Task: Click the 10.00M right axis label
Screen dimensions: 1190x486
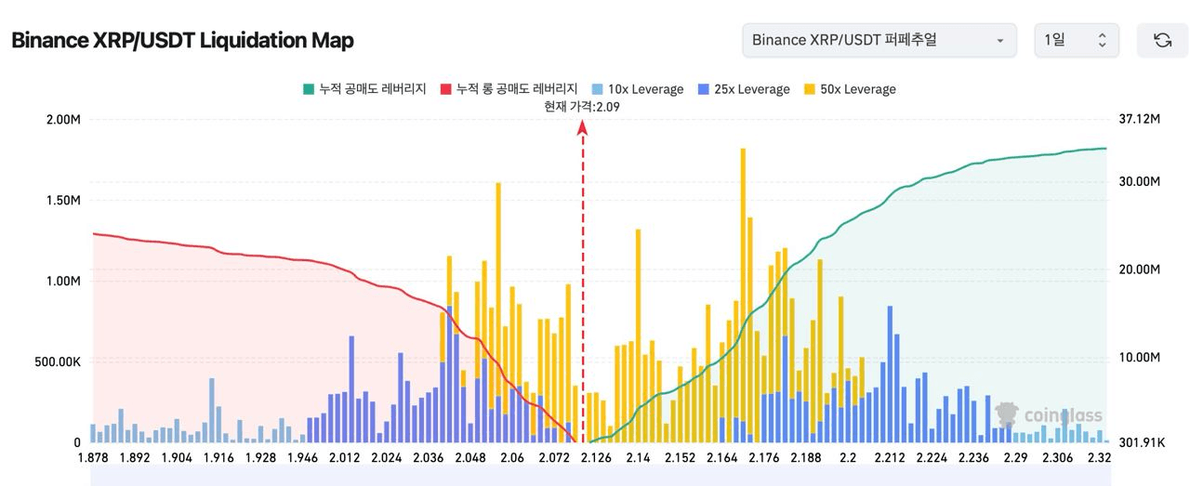Action: click(1139, 358)
